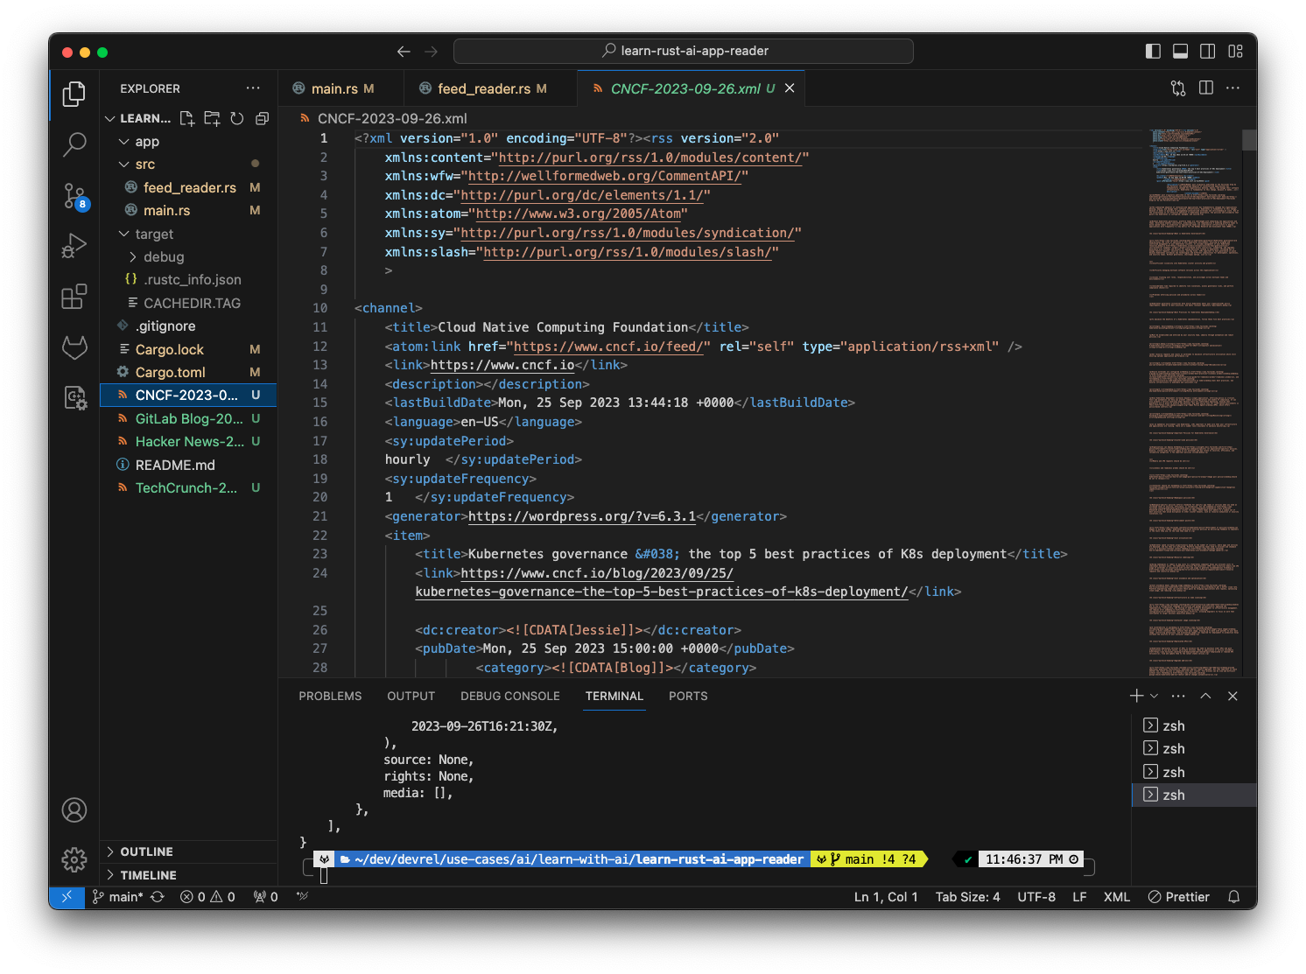Switch to the feed_reader.rs tab
The width and height of the screenshot is (1306, 974).
coord(482,88)
